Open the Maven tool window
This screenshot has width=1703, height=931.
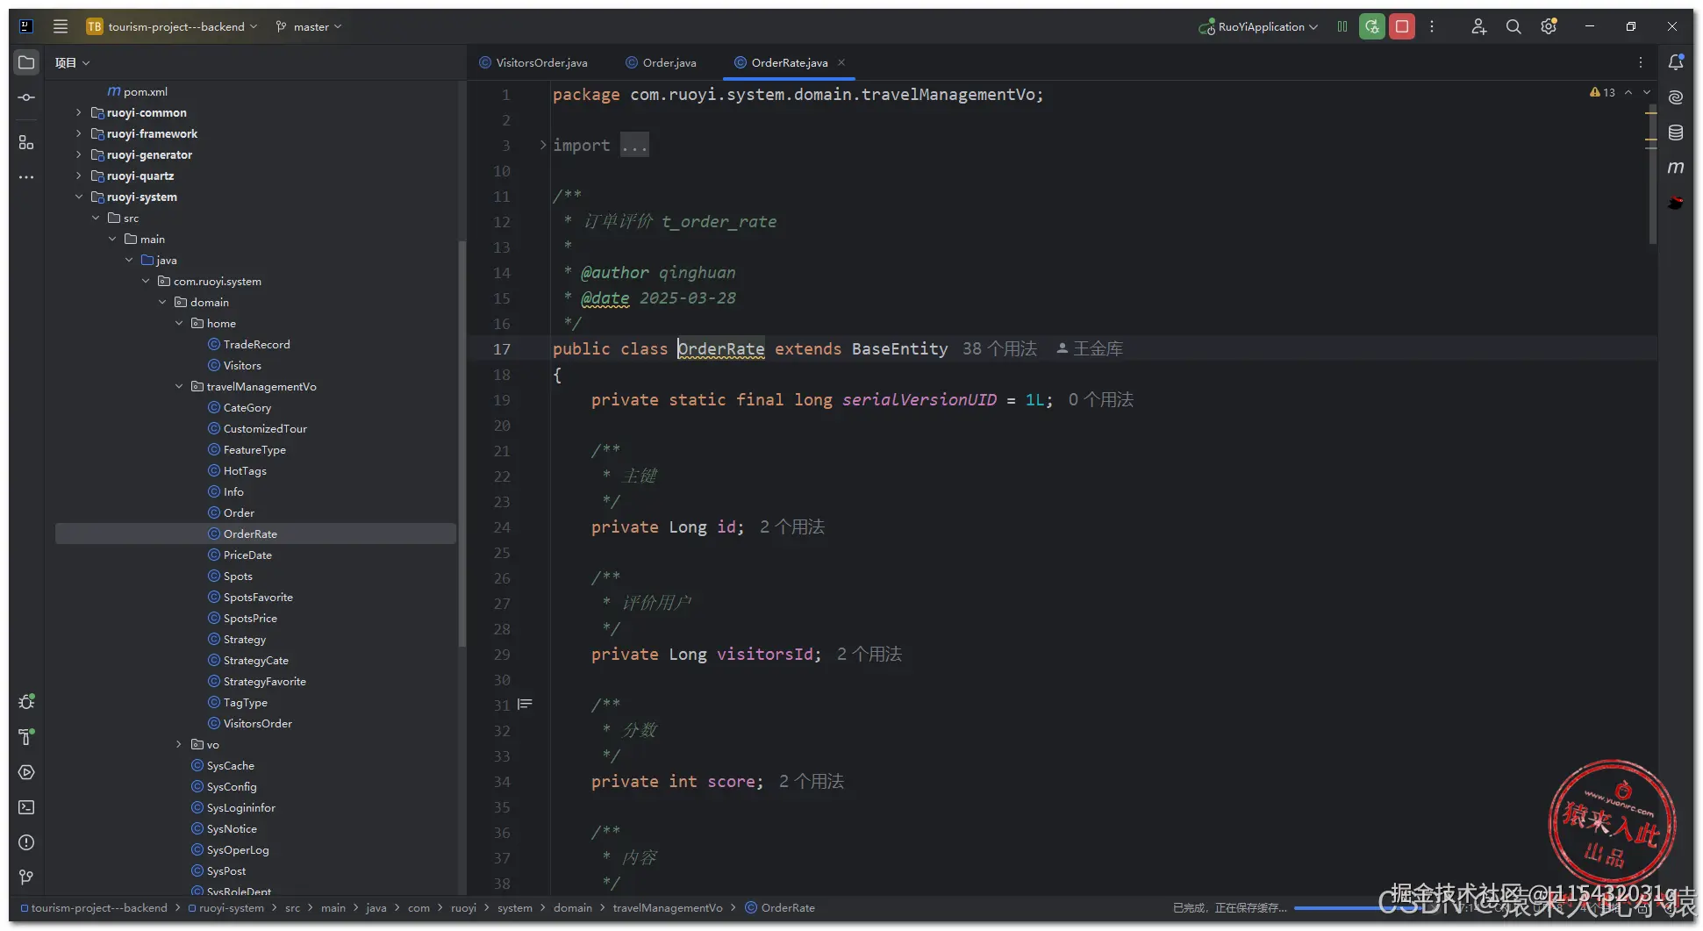(1676, 168)
